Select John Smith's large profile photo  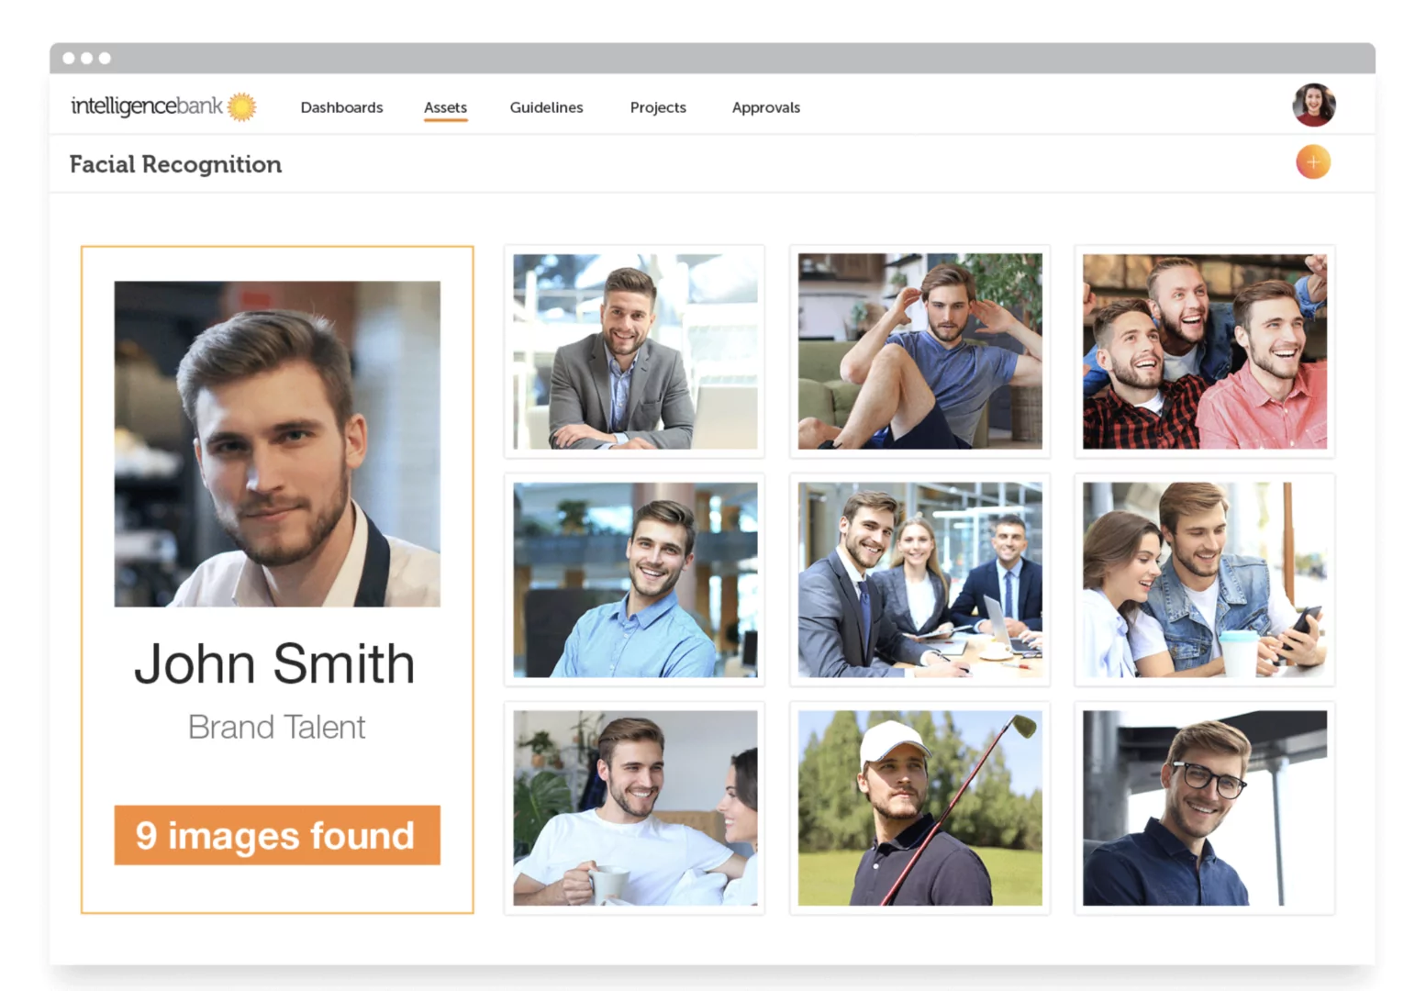pyautogui.click(x=277, y=444)
